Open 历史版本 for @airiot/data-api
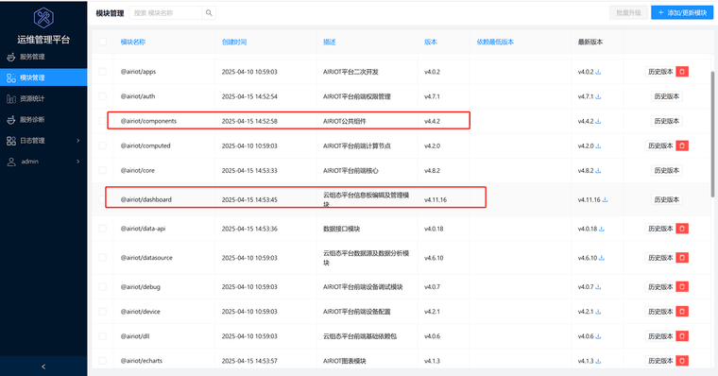718x376 pixels. pos(660,229)
